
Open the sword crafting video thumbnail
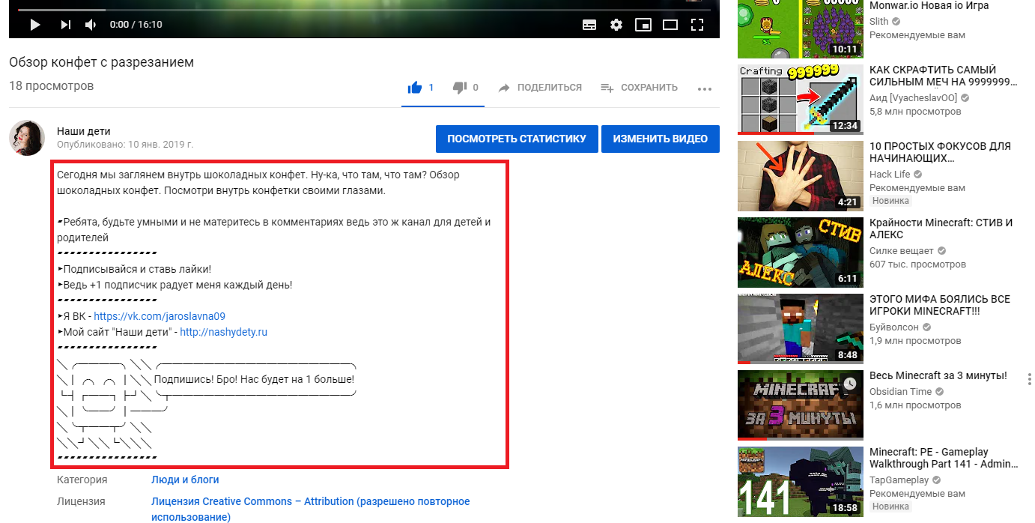tap(800, 100)
